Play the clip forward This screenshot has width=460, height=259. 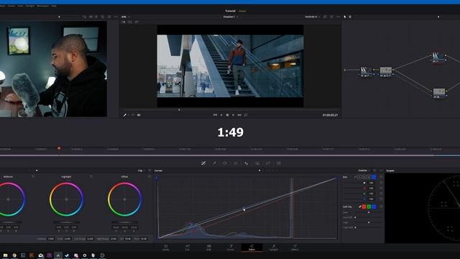233,115
